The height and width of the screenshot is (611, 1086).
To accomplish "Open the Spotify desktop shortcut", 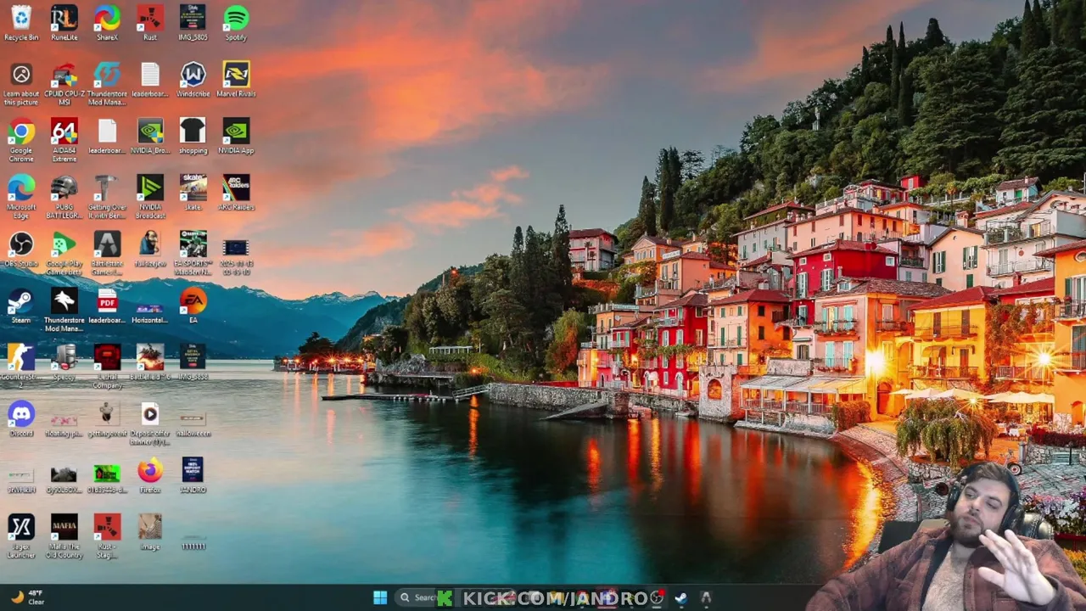I will point(236,23).
